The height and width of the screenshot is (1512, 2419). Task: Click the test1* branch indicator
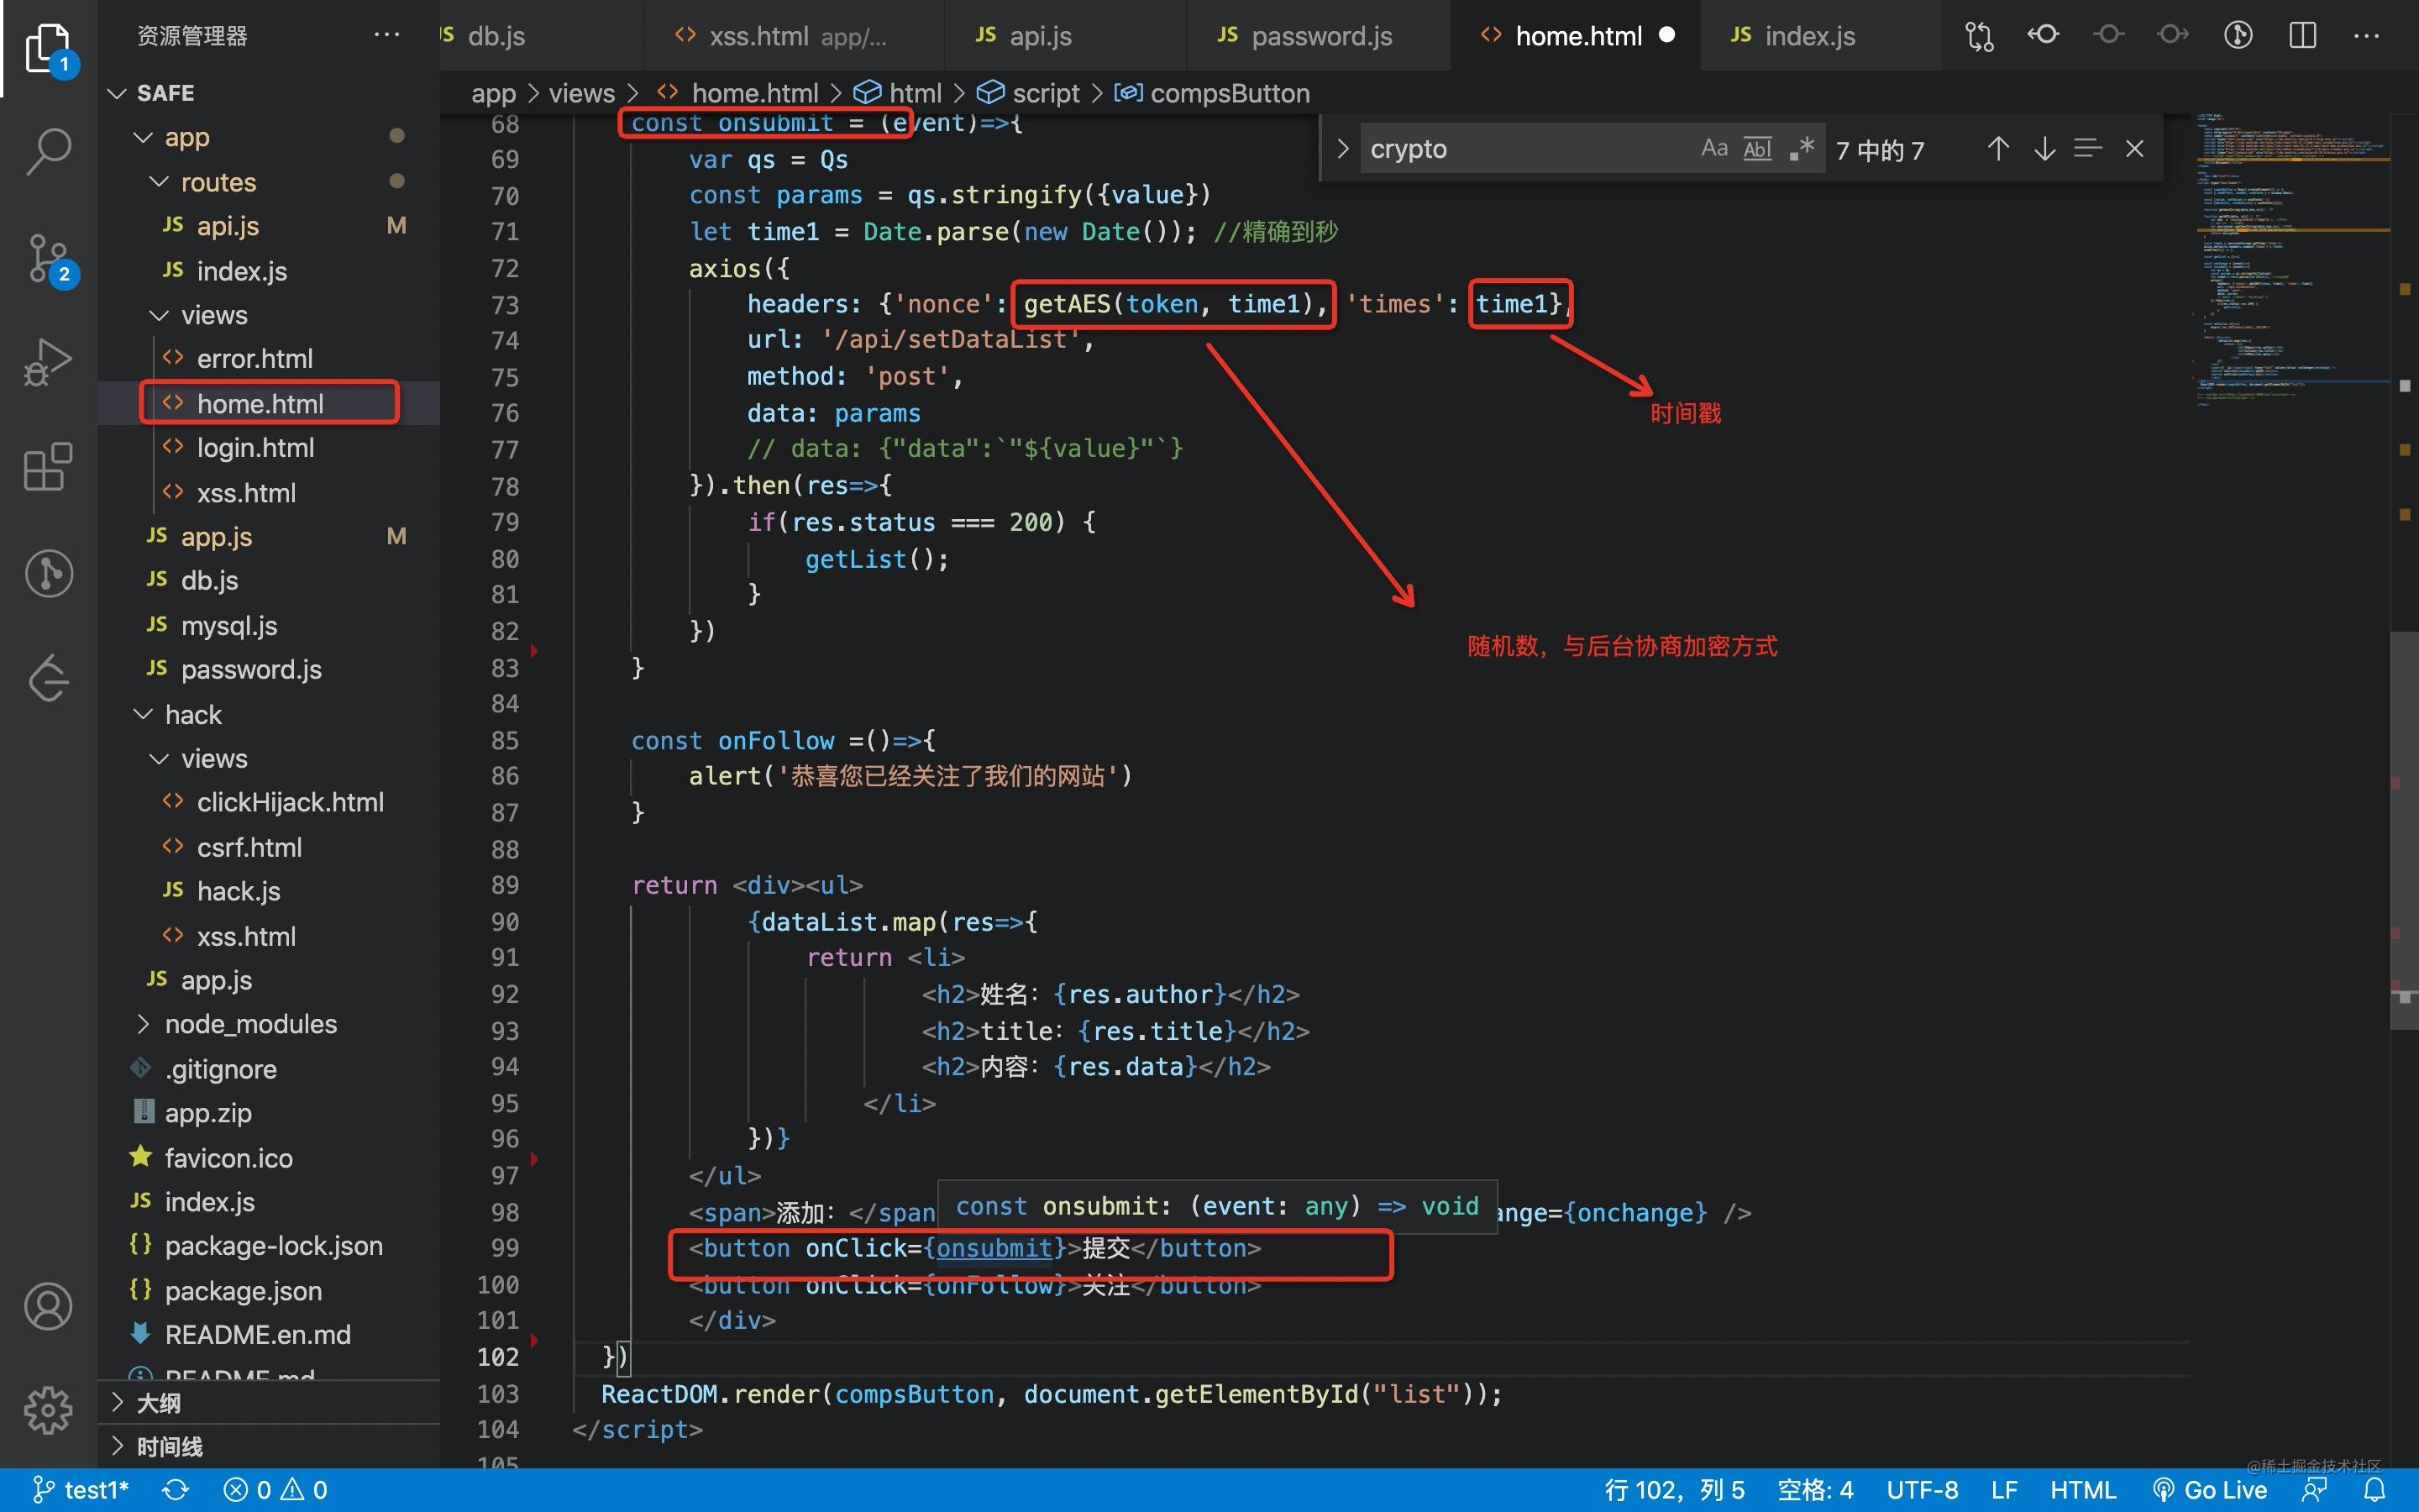[x=82, y=1490]
